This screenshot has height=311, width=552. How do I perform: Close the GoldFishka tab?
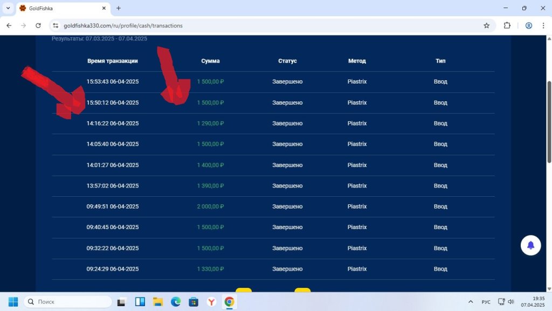coord(104,8)
